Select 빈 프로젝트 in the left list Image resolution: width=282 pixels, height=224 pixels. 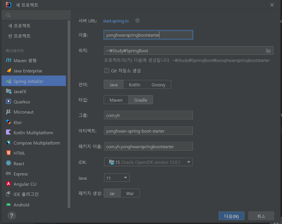[19, 36]
